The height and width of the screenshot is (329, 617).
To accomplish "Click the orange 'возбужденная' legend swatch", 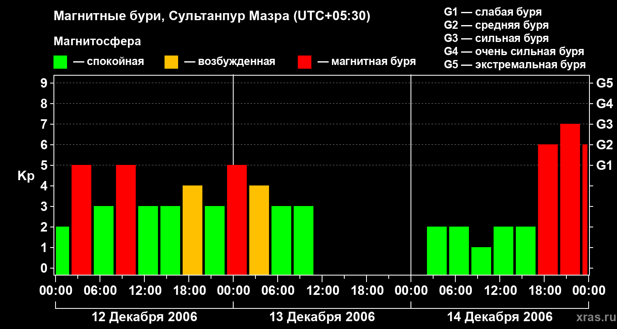I will point(172,62).
